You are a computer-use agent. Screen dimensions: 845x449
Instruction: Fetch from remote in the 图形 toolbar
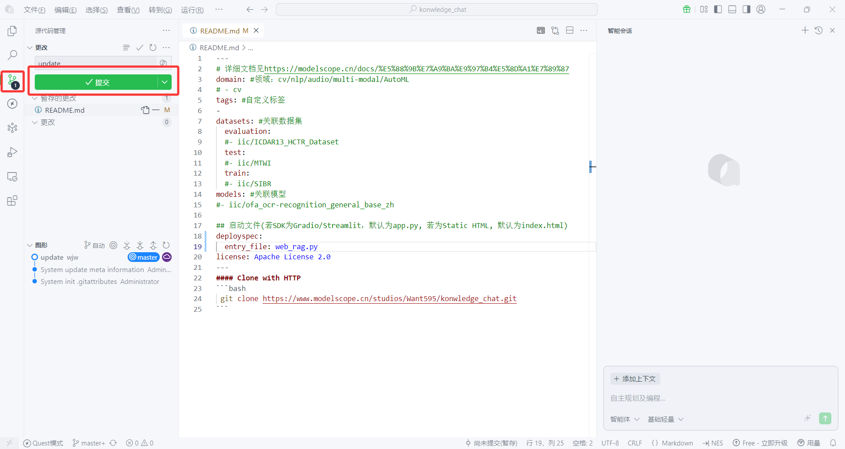click(127, 245)
